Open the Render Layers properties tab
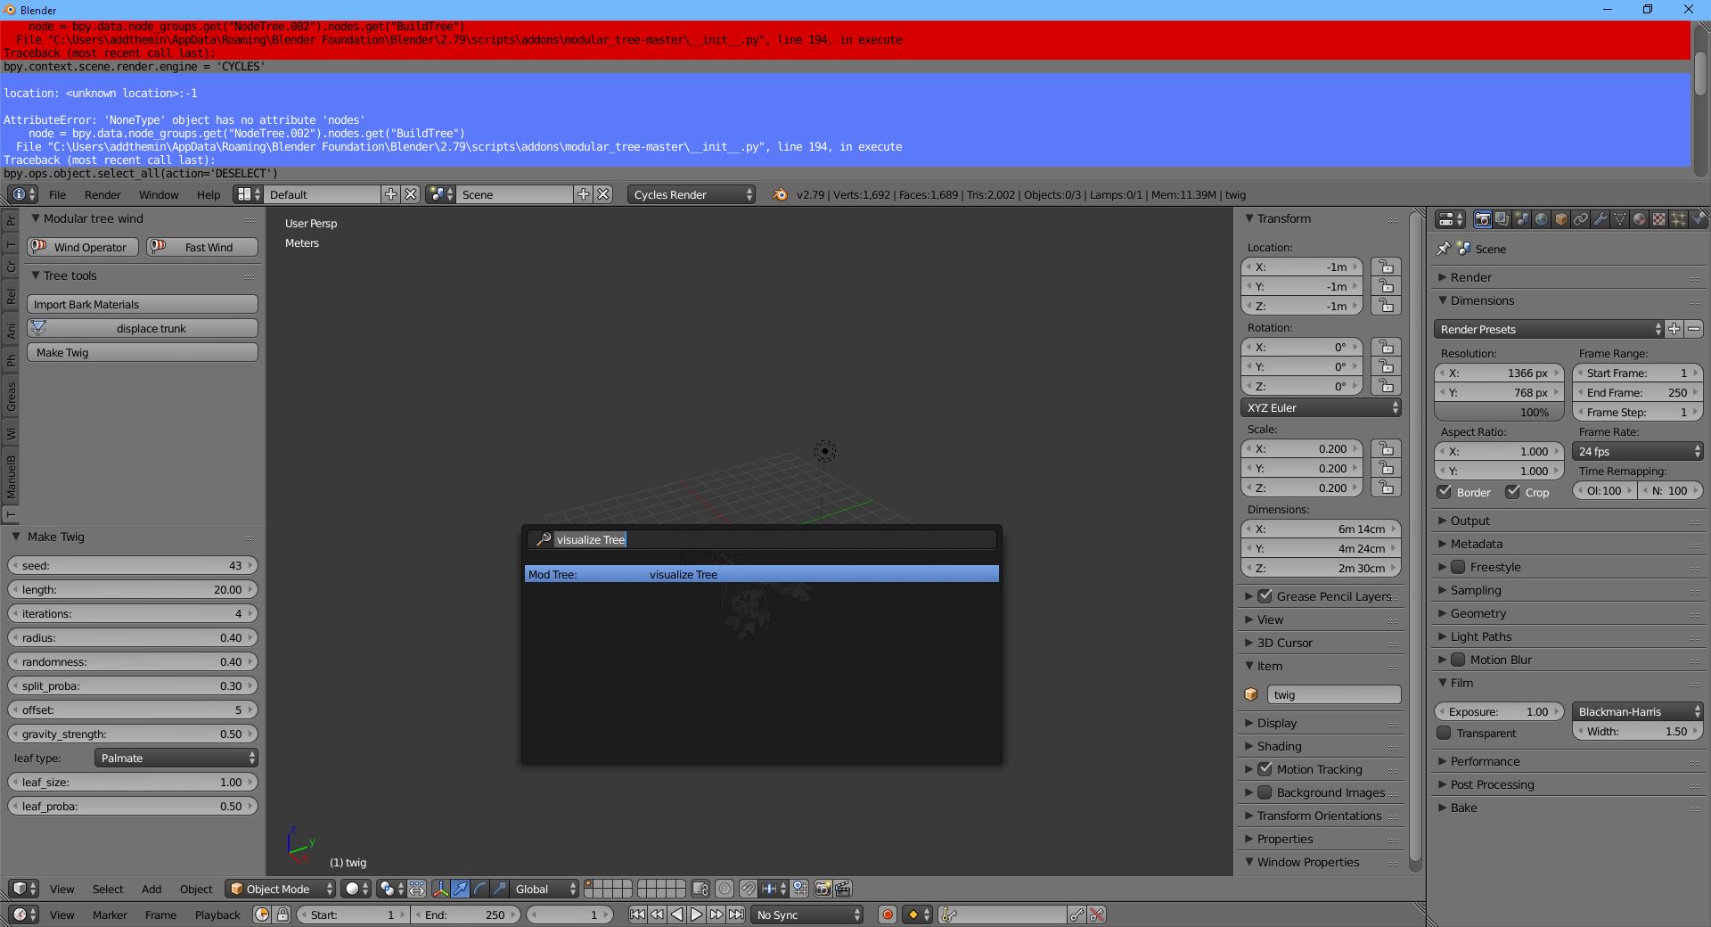Image resolution: width=1711 pixels, height=927 pixels. tap(1502, 219)
